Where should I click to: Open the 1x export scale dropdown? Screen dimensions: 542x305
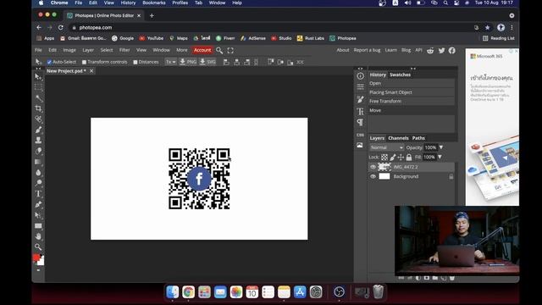click(171, 62)
